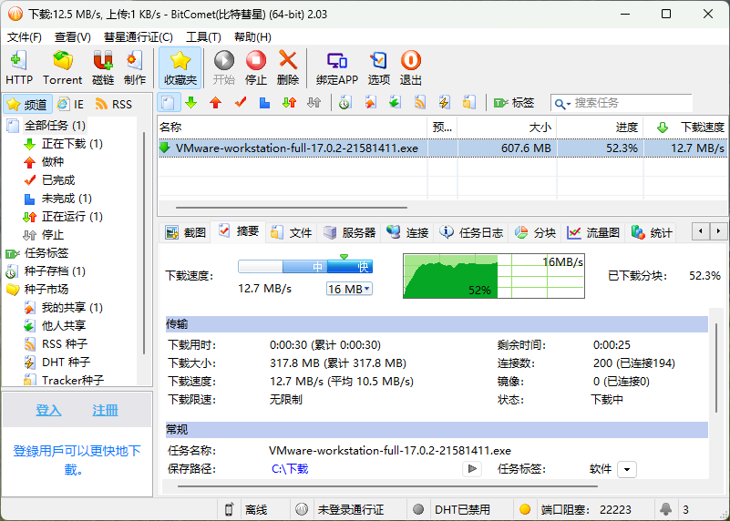
Task: Filter stopped tasks gray arrows icon in toolbar
Action: [314, 103]
